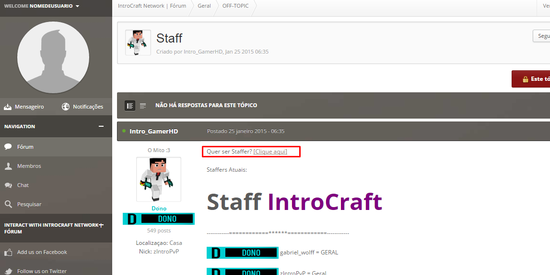Image resolution: width=550 pixels, height=275 pixels.
Task: Click the Nick: zIntroPvP text
Action: (x=159, y=251)
